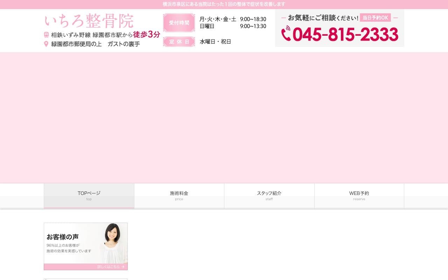
Task: Select the TOPページ navigation tab
Action: pyautogui.click(x=89, y=196)
